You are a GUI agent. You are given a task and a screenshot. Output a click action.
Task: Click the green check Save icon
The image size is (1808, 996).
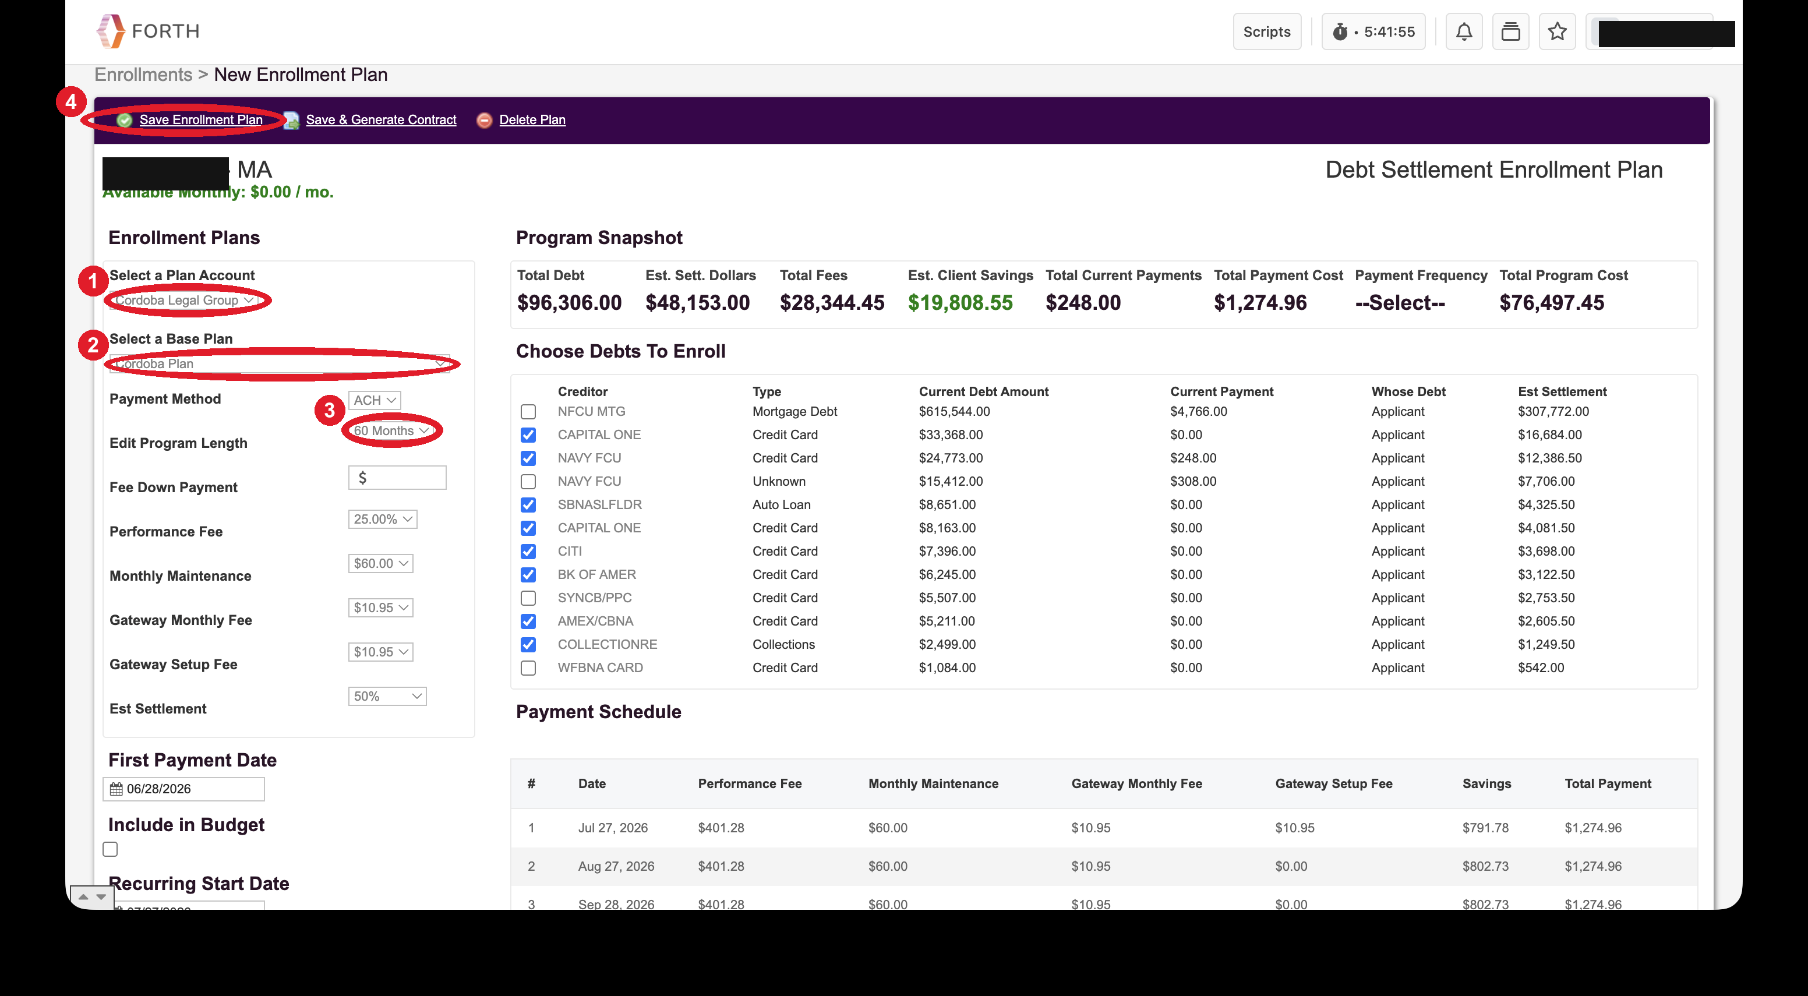pyautogui.click(x=124, y=120)
